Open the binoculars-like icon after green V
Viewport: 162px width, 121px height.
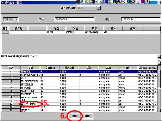coord(119,2)
